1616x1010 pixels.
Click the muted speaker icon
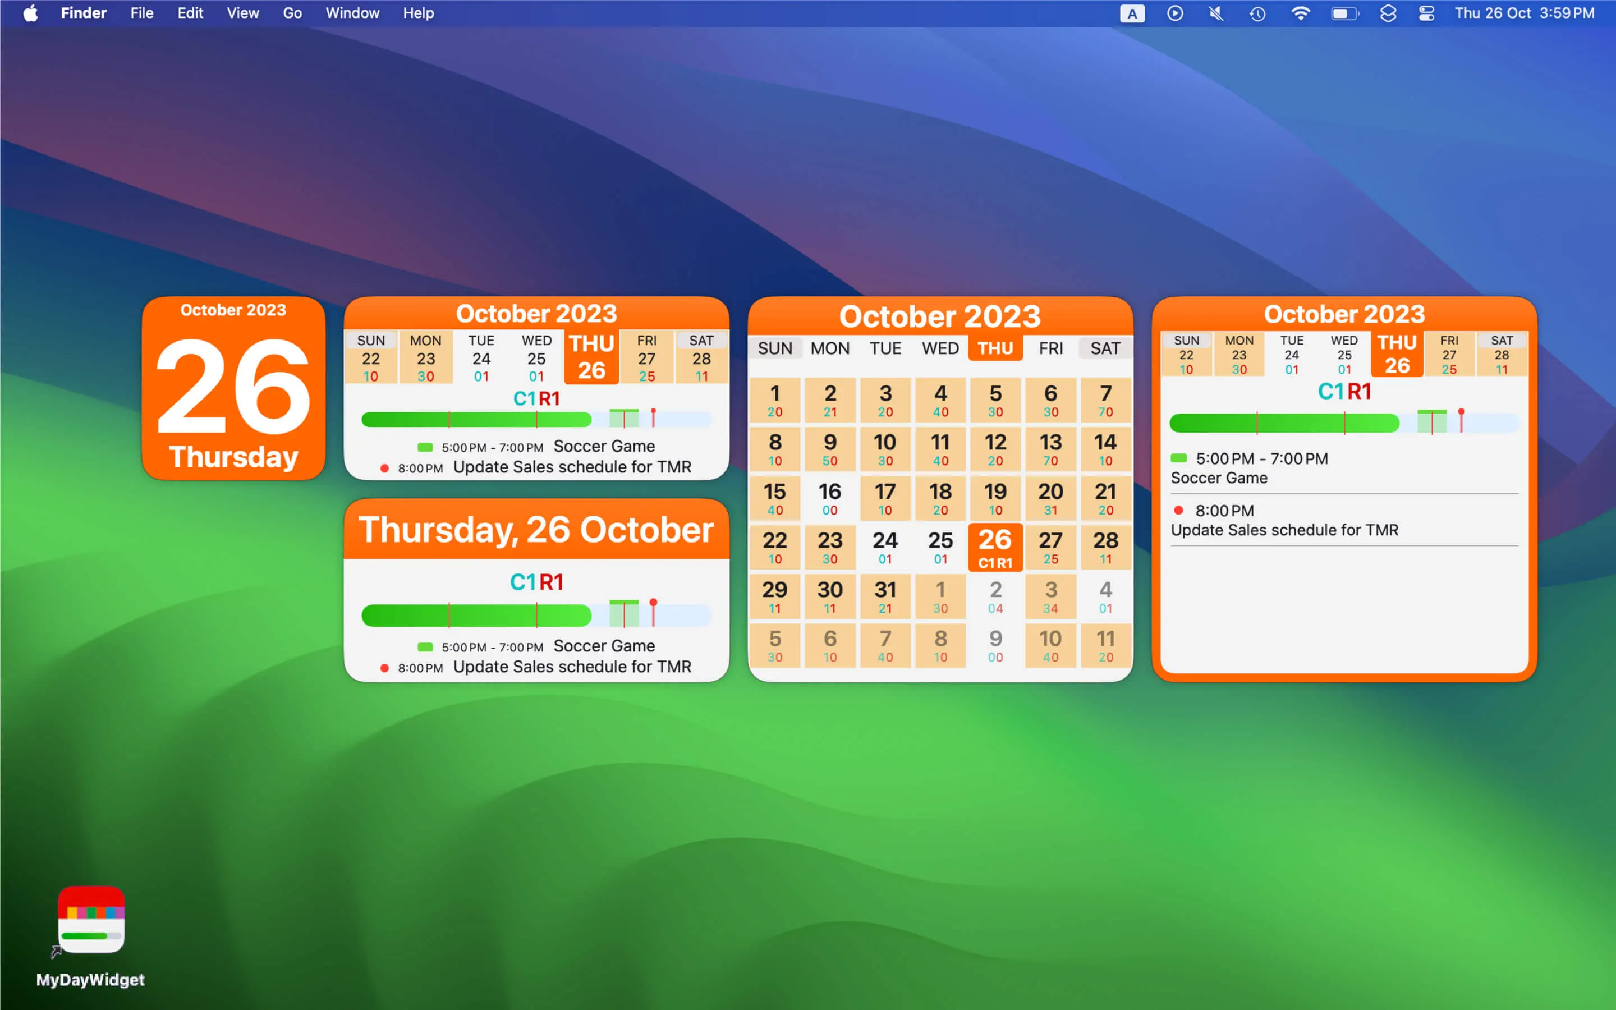[x=1216, y=13]
